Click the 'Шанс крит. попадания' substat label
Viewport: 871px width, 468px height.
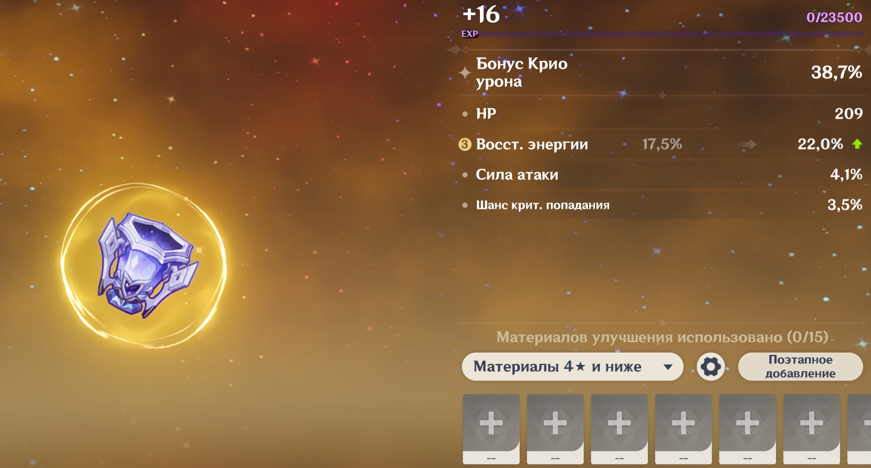pos(543,205)
